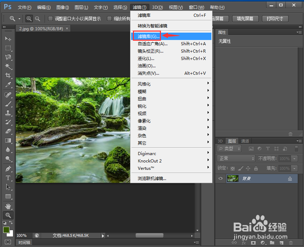The height and width of the screenshot is (247, 304).
Task: Select the Polygonal Lasso tool
Action: pyautogui.click(x=8, y=57)
